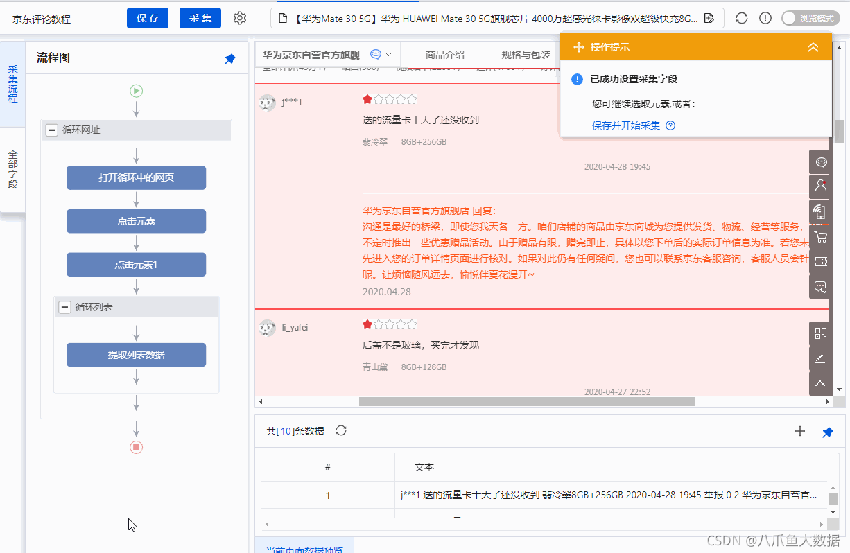Screen dimensions: 850x553
Task: Click the exclamation info icon
Action: coord(765,18)
